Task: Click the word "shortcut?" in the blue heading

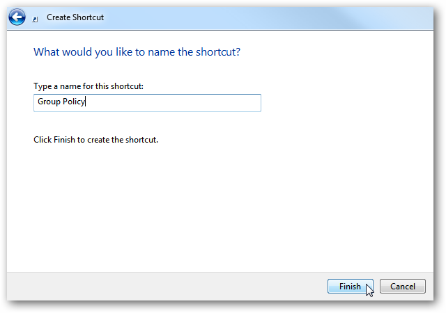Action: (226, 52)
